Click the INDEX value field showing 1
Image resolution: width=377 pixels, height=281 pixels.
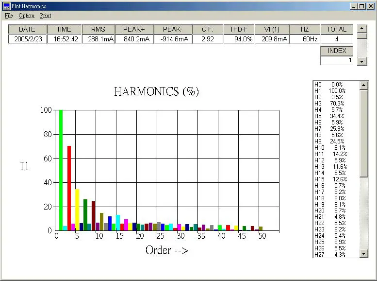click(x=337, y=60)
